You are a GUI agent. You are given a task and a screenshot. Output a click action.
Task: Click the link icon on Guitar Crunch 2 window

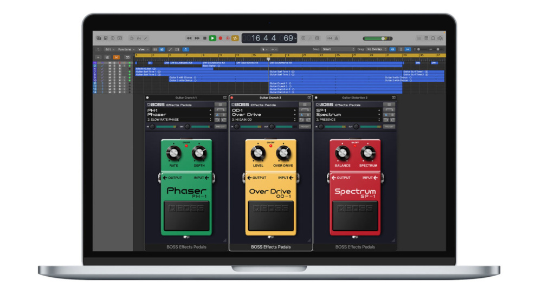pos(309,97)
